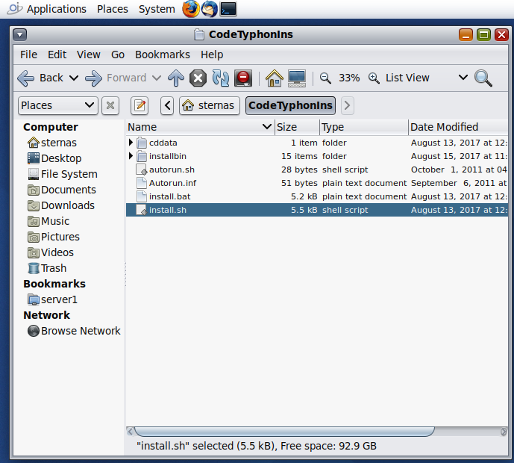Screen dimensions: 514x463
Task: Open the search magnifier icon
Action: 483,78
